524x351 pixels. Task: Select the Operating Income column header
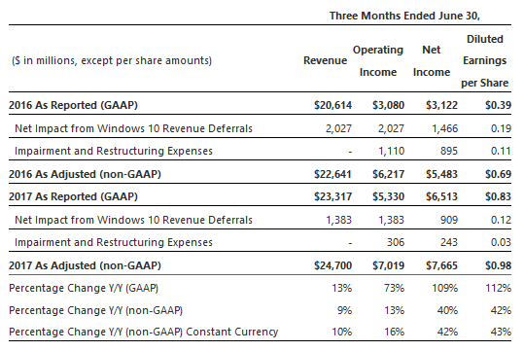pyautogui.click(x=378, y=61)
